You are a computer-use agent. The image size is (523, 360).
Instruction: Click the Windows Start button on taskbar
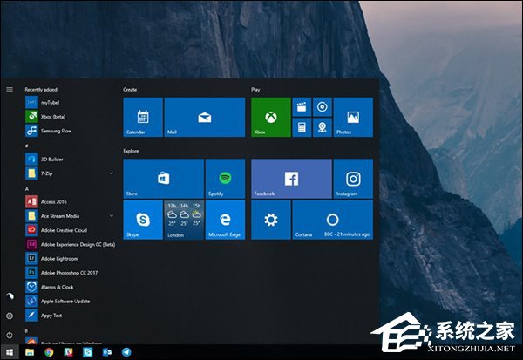[10, 352]
